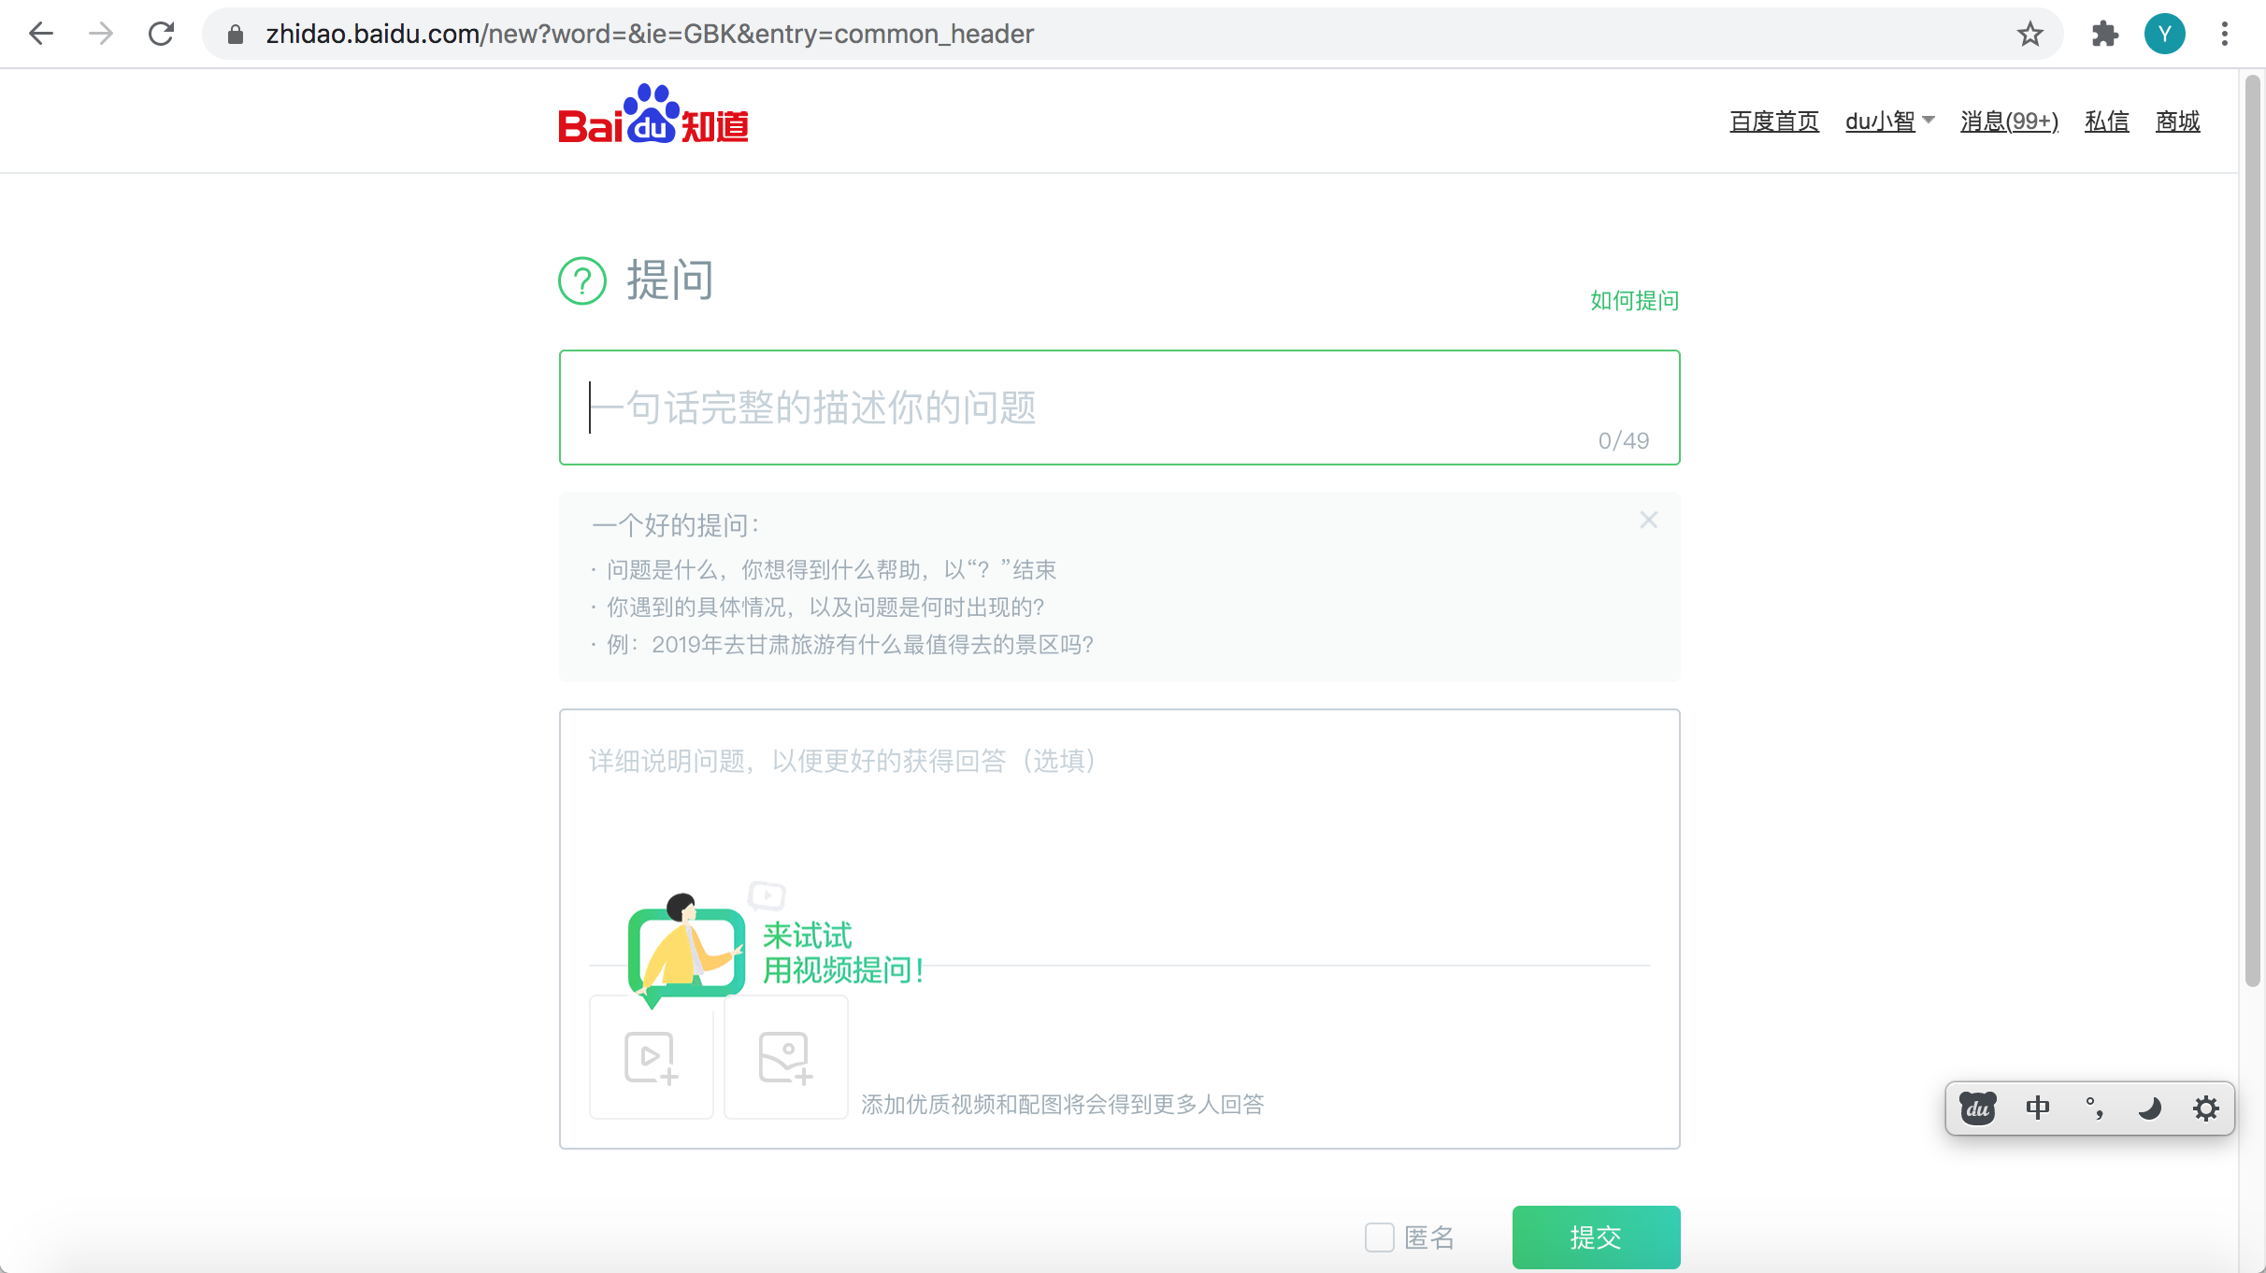Click the du input method panda icon

click(1976, 1108)
